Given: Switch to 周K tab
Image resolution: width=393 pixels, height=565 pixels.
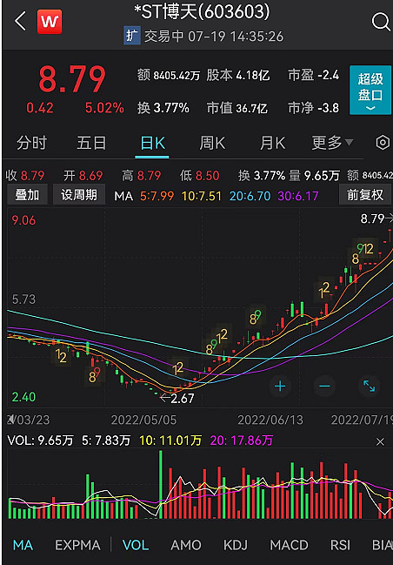Looking at the screenshot, I should tap(212, 144).
